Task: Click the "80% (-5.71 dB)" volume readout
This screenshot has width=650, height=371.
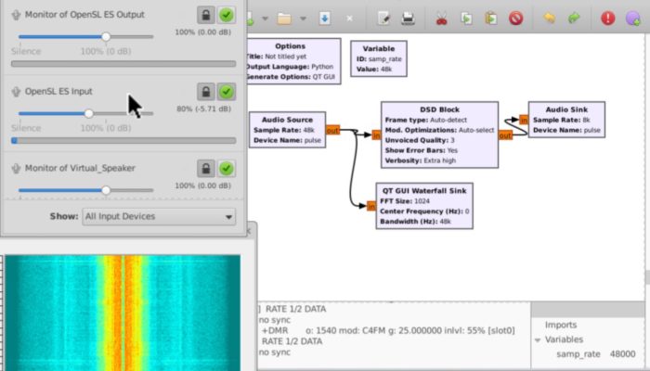Action: coord(203,109)
